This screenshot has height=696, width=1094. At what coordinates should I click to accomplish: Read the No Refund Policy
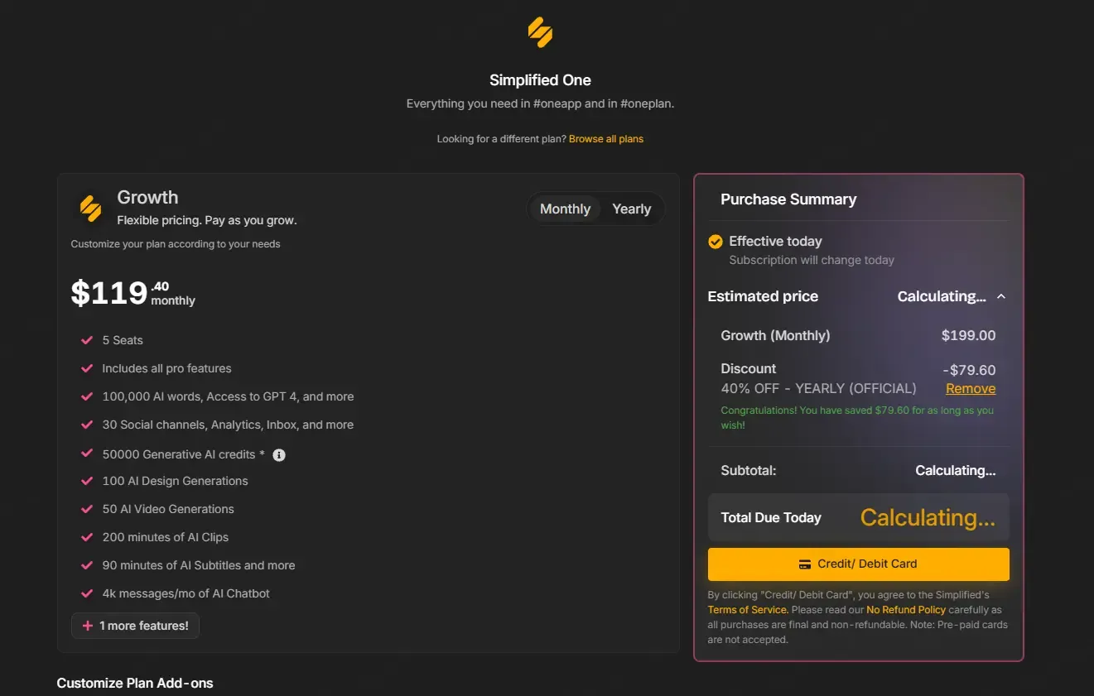point(906,610)
